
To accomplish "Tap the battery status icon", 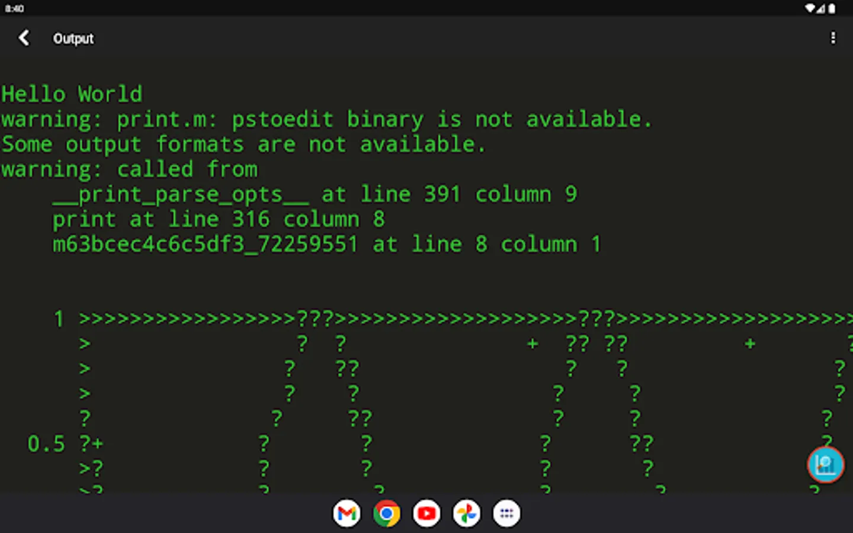I will [x=832, y=8].
